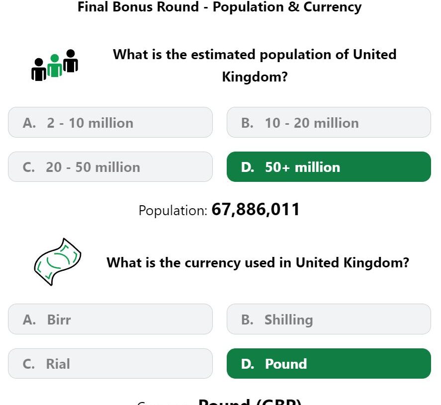Pick the highlighted D. 50+ million answer

click(x=329, y=167)
